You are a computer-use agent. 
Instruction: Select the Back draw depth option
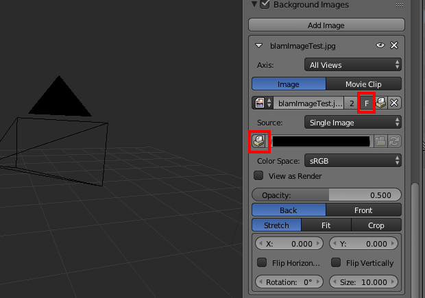[x=289, y=210]
